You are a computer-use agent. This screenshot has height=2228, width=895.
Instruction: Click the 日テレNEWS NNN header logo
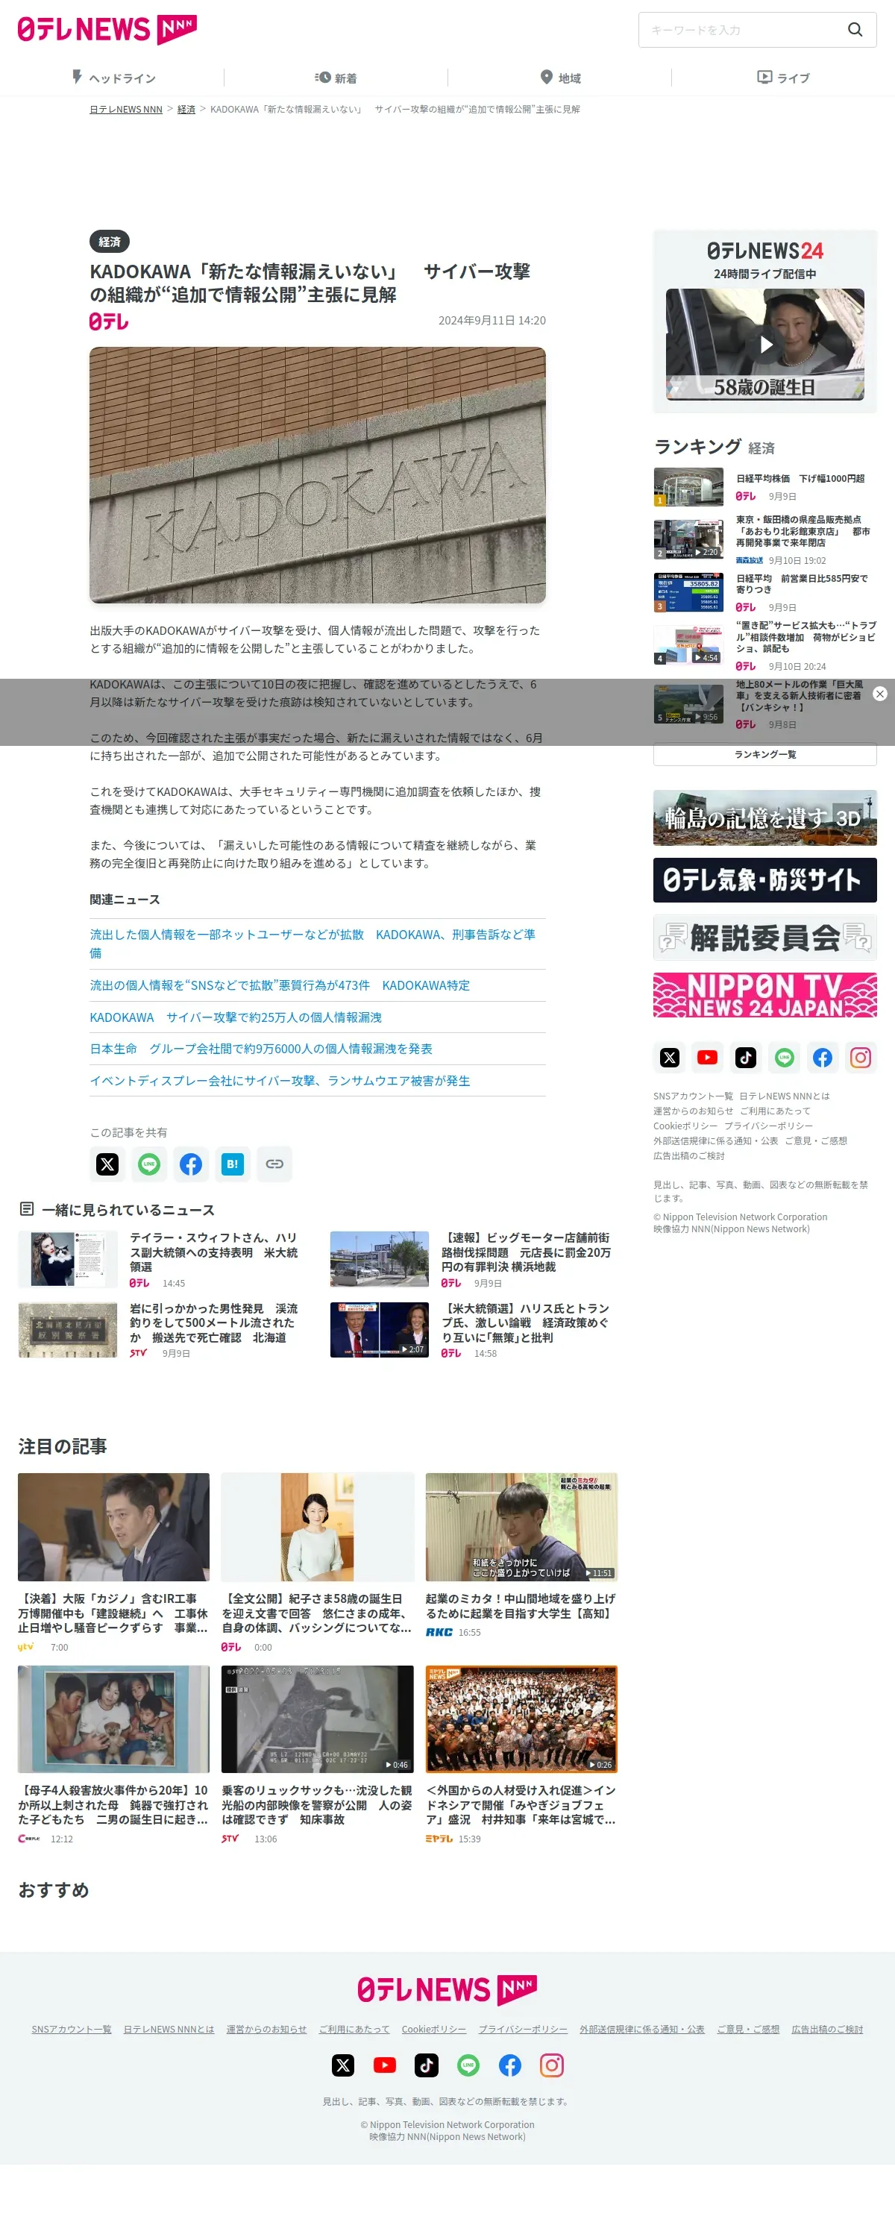click(x=107, y=29)
